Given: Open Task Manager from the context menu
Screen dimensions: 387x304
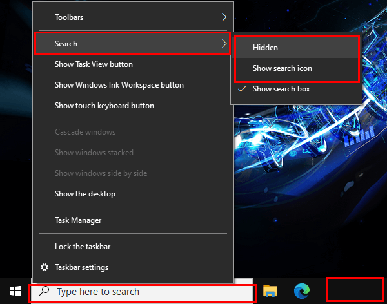Looking at the screenshot, I should tap(78, 220).
